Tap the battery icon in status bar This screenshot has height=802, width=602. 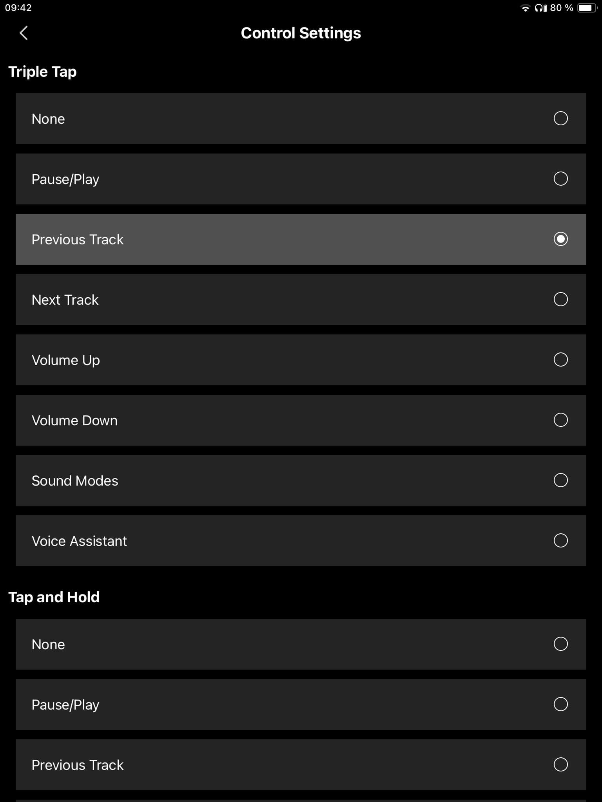(x=587, y=8)
